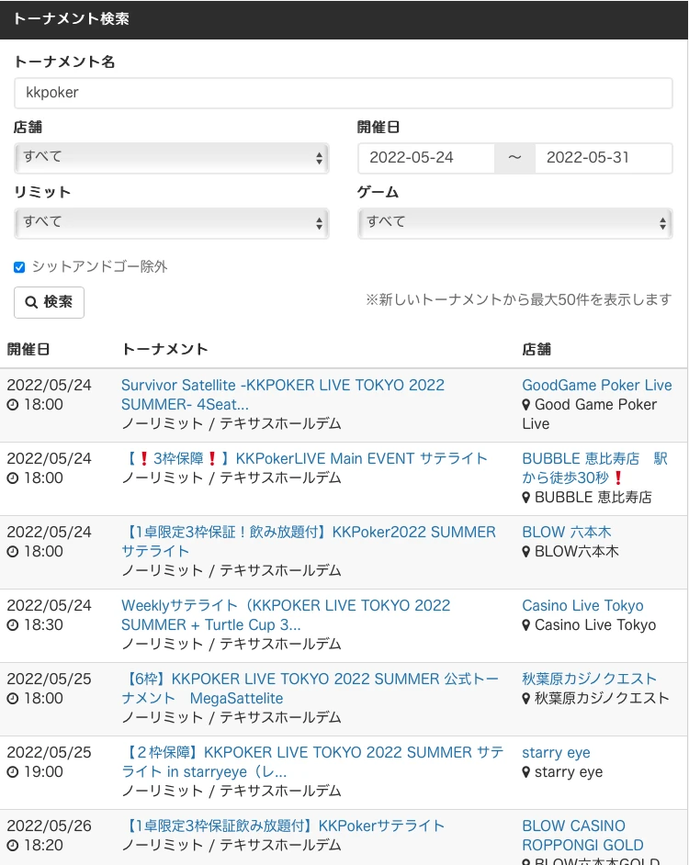
Task: Open 1卓限定3枠保証飲み放題付 KKPokerサテライト link
Action: 283,826
